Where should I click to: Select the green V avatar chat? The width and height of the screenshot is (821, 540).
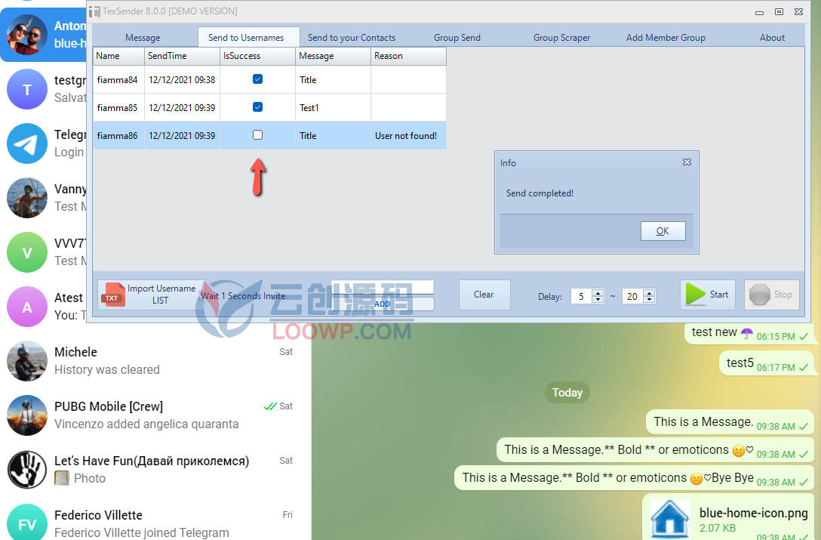(x=27, y=252)
